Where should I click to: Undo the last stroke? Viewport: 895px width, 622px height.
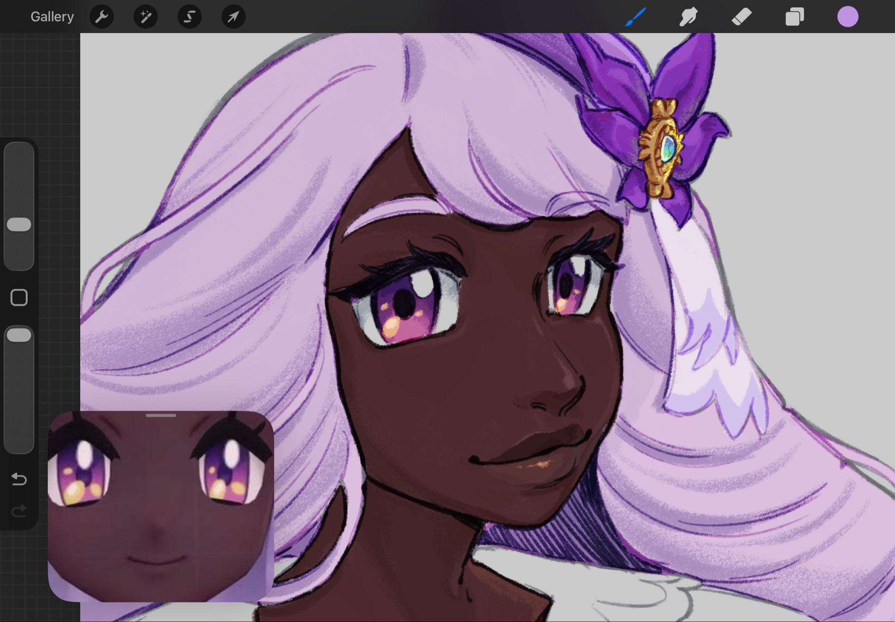(19, 479)
